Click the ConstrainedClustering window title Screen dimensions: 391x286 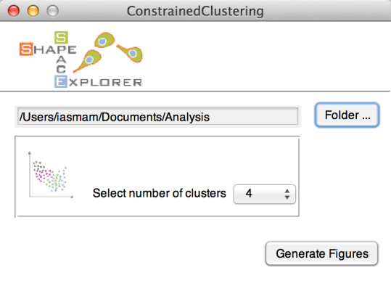tap(195, 11)
